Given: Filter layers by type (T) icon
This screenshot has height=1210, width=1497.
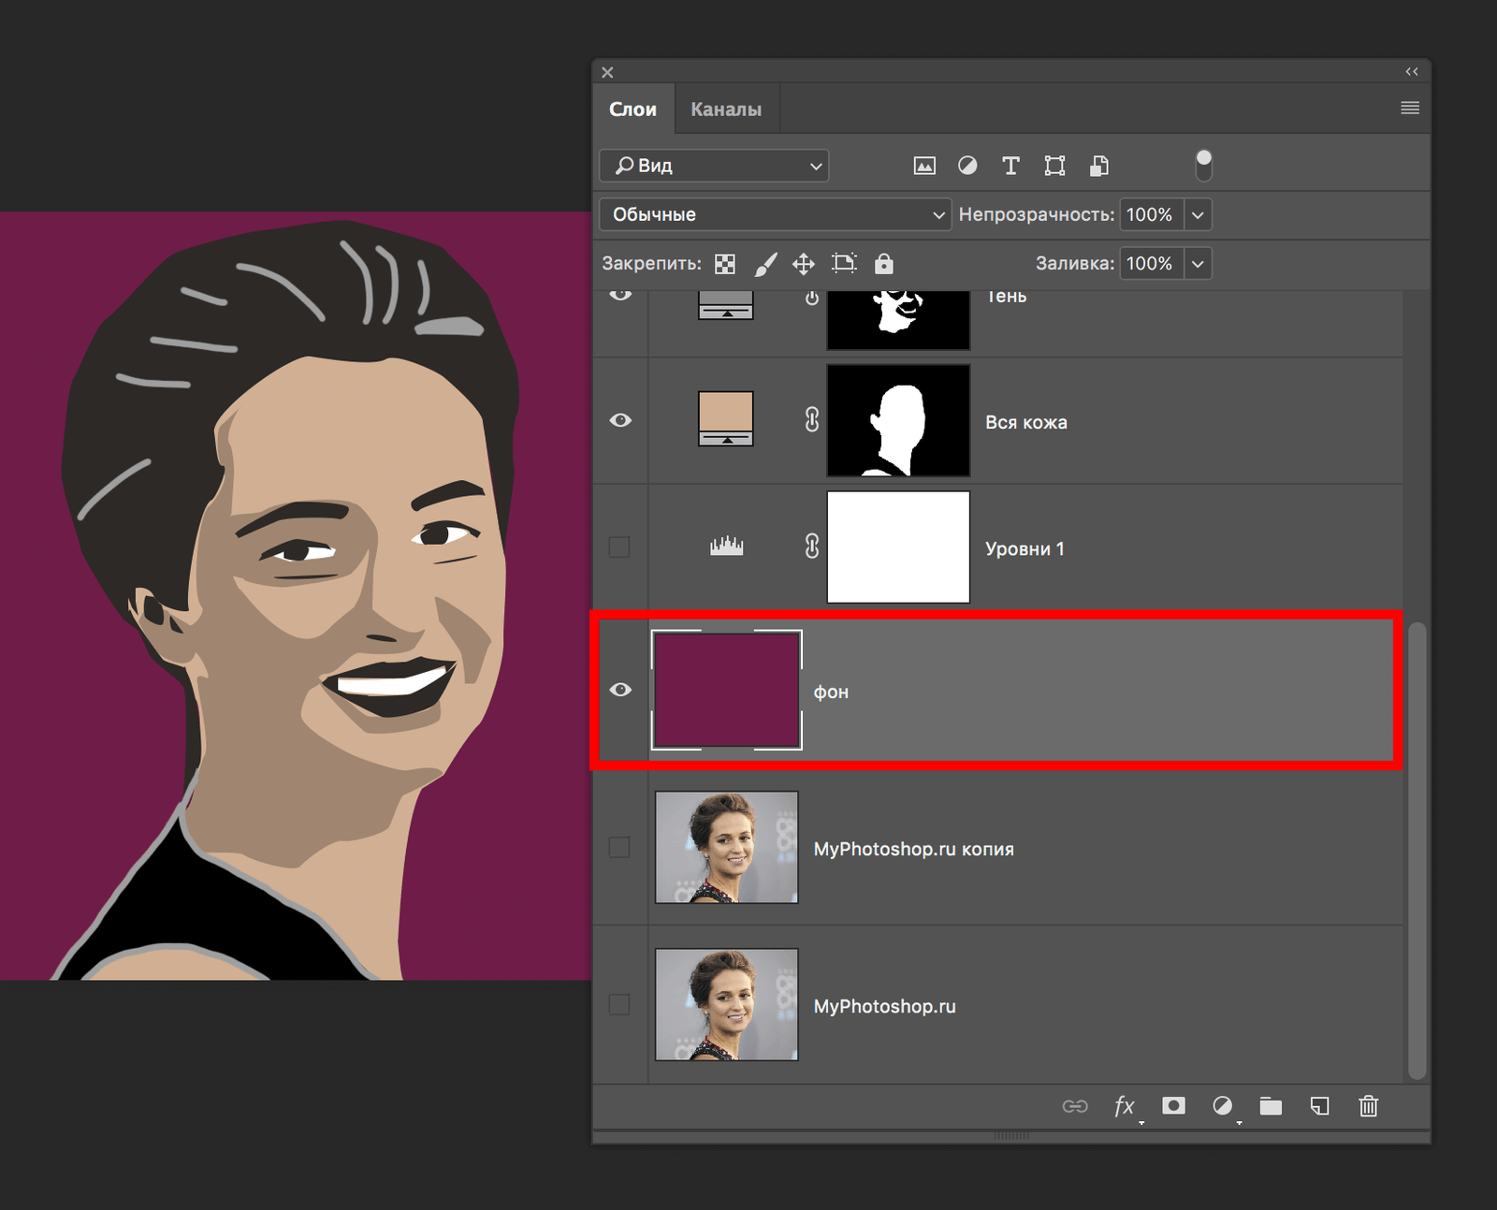Looking at the screenshot, I should (x=1010, y=166).
